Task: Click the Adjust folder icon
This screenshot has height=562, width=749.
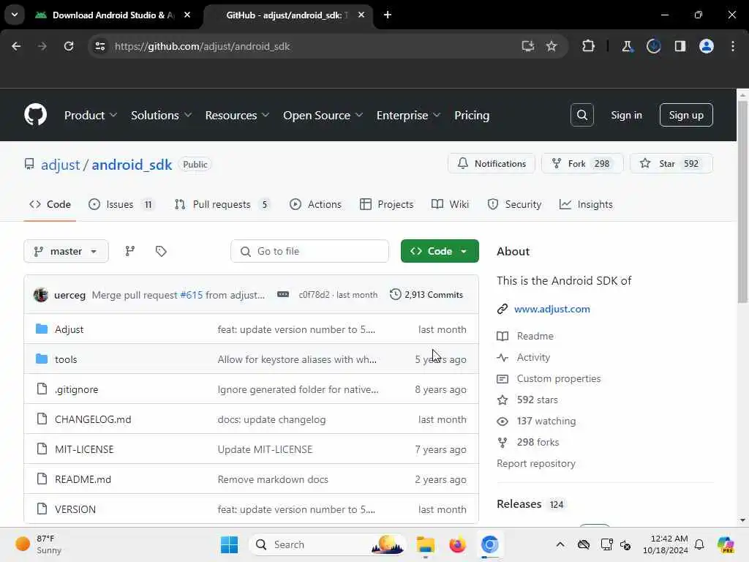Action: pos(42,329)
